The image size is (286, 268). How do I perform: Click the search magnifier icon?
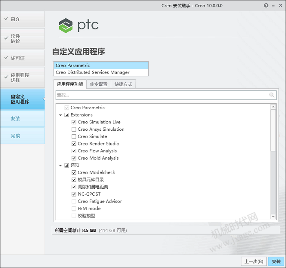272,95
